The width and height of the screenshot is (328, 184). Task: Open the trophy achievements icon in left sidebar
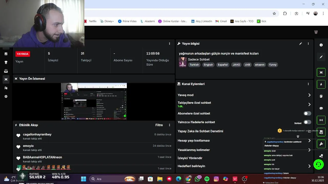[x=6, y=62]
